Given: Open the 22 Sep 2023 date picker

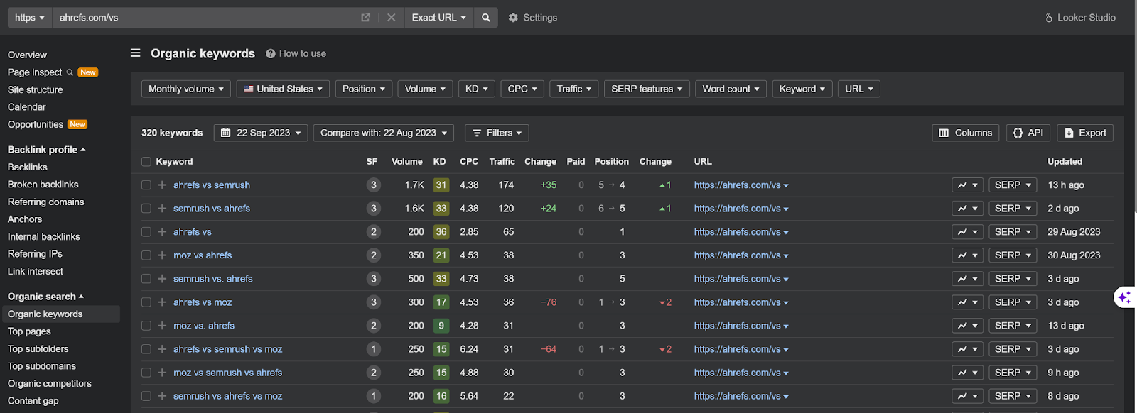Looking at the screenshot, I should point(261,133).
